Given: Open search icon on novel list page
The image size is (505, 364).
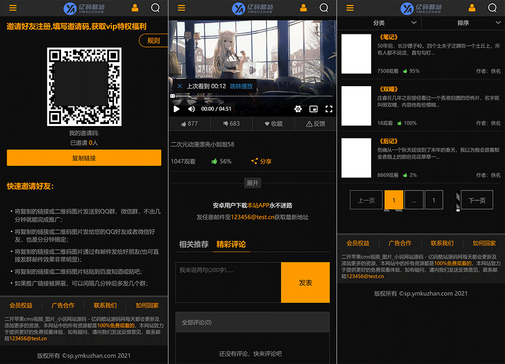Looking at the screenshot, I should point(492,8).
